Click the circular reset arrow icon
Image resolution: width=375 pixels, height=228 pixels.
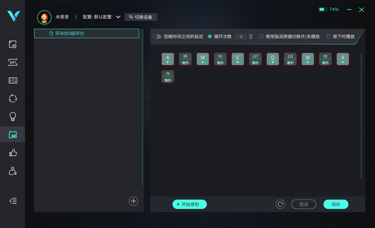280,204
